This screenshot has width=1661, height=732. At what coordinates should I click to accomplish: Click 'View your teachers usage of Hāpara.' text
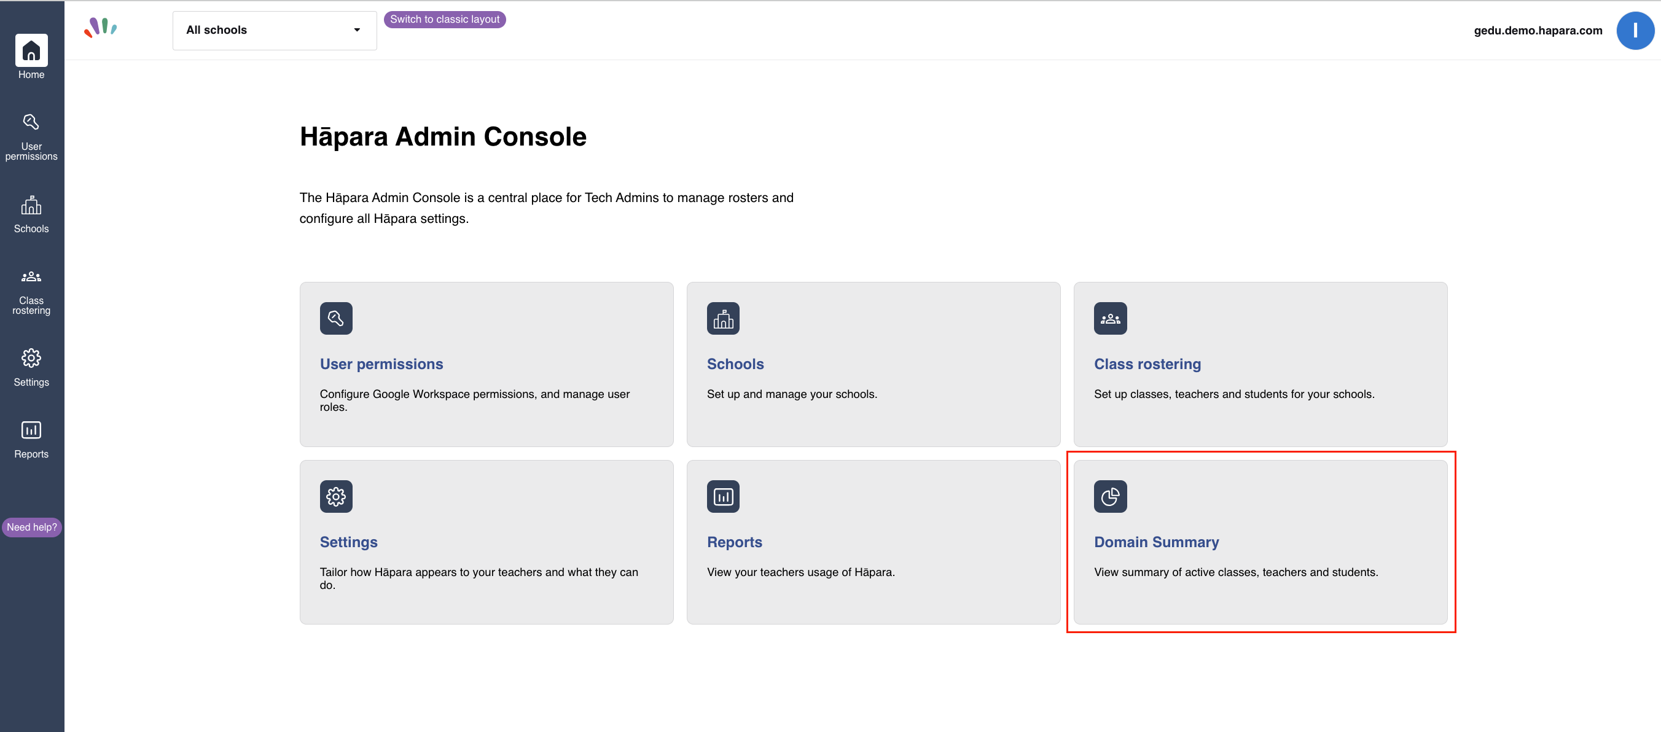coord(801,572)
